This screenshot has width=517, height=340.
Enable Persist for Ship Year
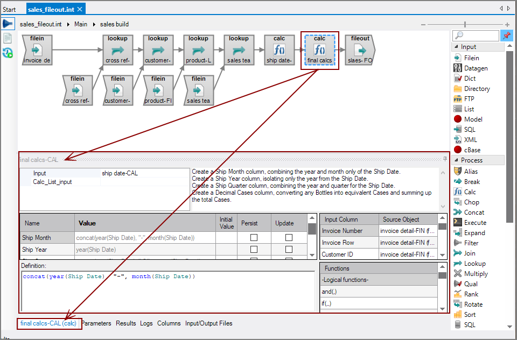[x=254, y=249]
